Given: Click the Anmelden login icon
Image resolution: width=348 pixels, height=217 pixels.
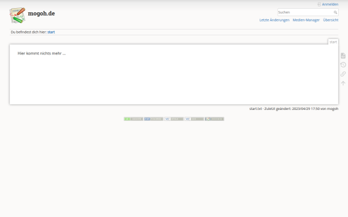Looking at the screenshot, I should click(319, 5).
